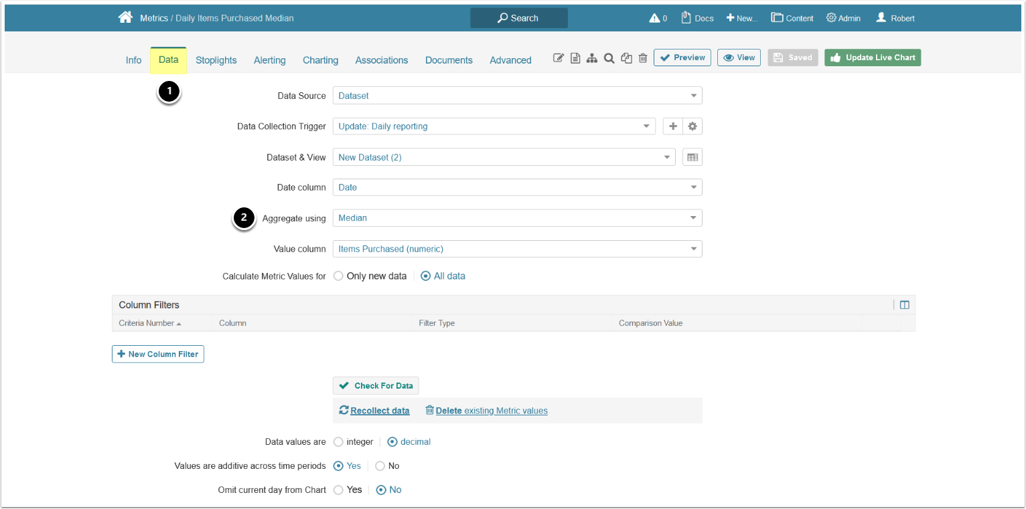The image size is (1026, 509).
Task: Open the Associations tab
Action: coord(382,60)
